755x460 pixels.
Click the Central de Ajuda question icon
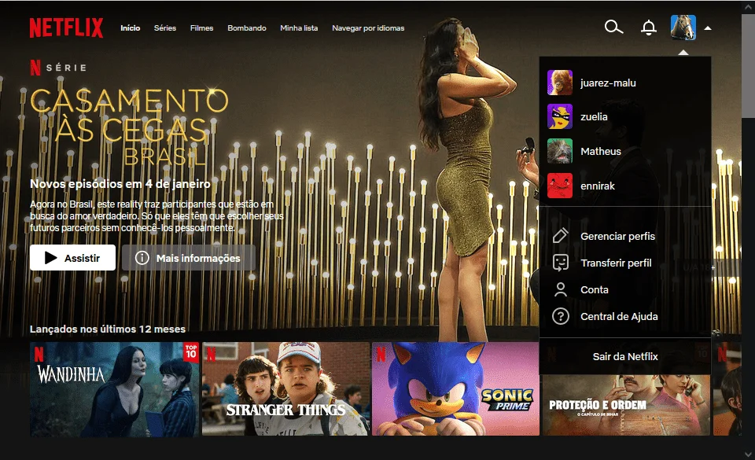561,316
